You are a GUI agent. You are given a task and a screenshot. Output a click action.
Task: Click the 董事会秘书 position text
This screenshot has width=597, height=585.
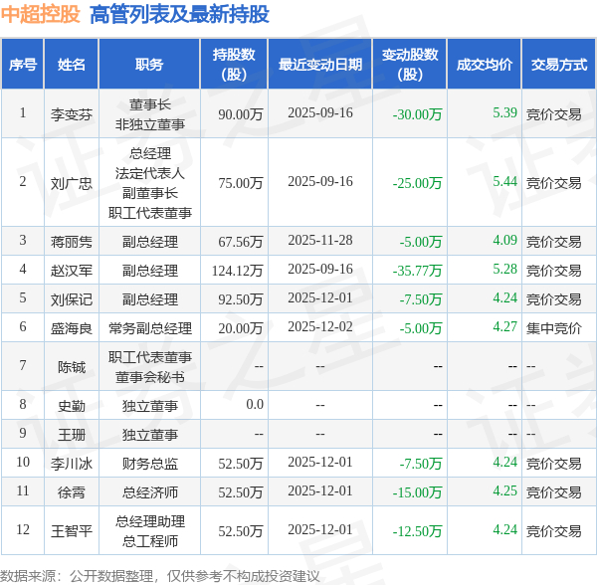tap(149, 377)
